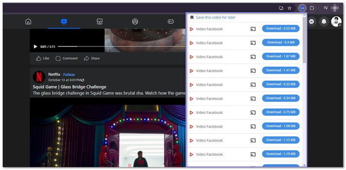Click play icon in 1.67 MB row

(192, 57)
